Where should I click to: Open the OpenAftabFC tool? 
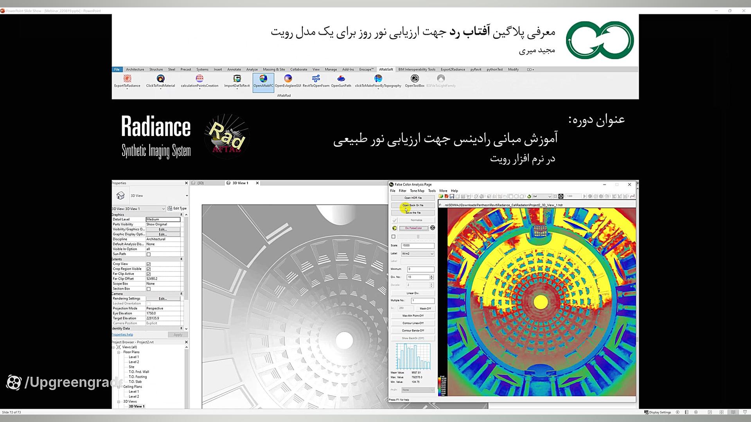(263, 82)
